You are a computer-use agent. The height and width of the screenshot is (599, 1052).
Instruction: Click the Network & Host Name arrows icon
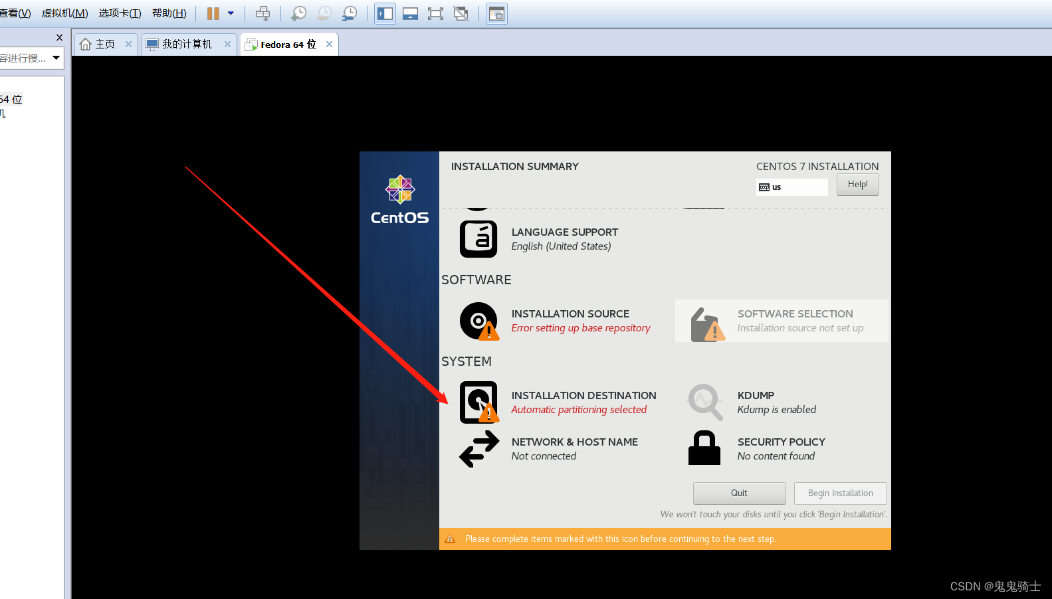[479, 449]
